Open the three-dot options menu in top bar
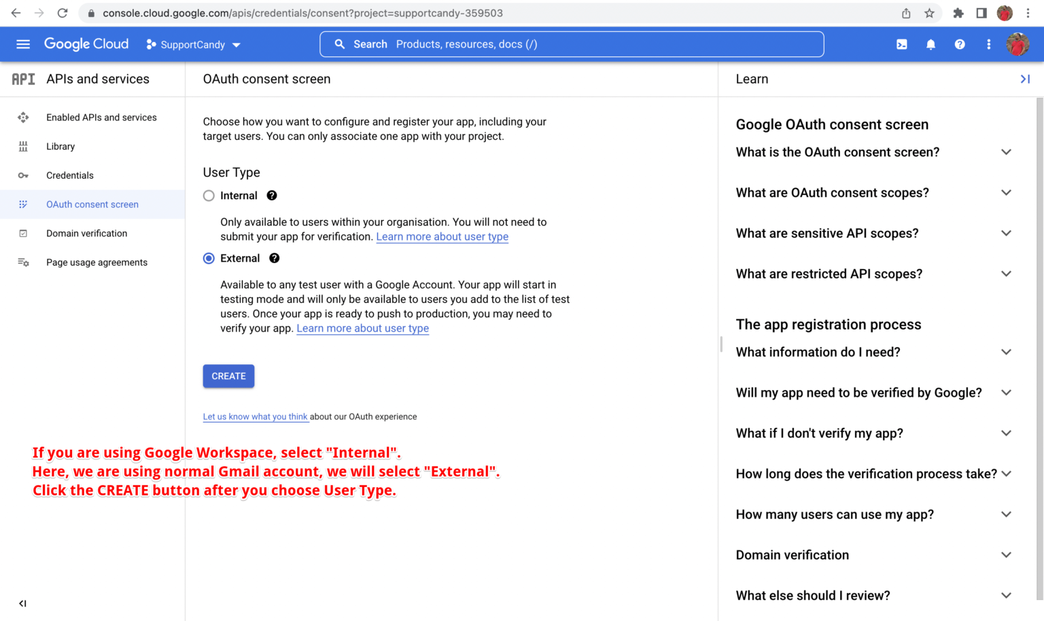Viewport: 1044px width, 621px height. [x=989, y=43]
